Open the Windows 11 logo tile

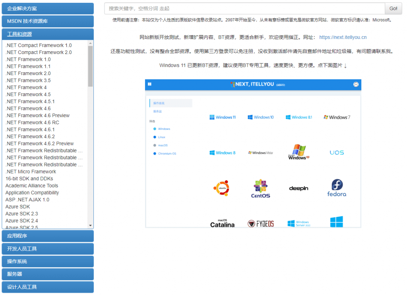click(x=223, y=117)
